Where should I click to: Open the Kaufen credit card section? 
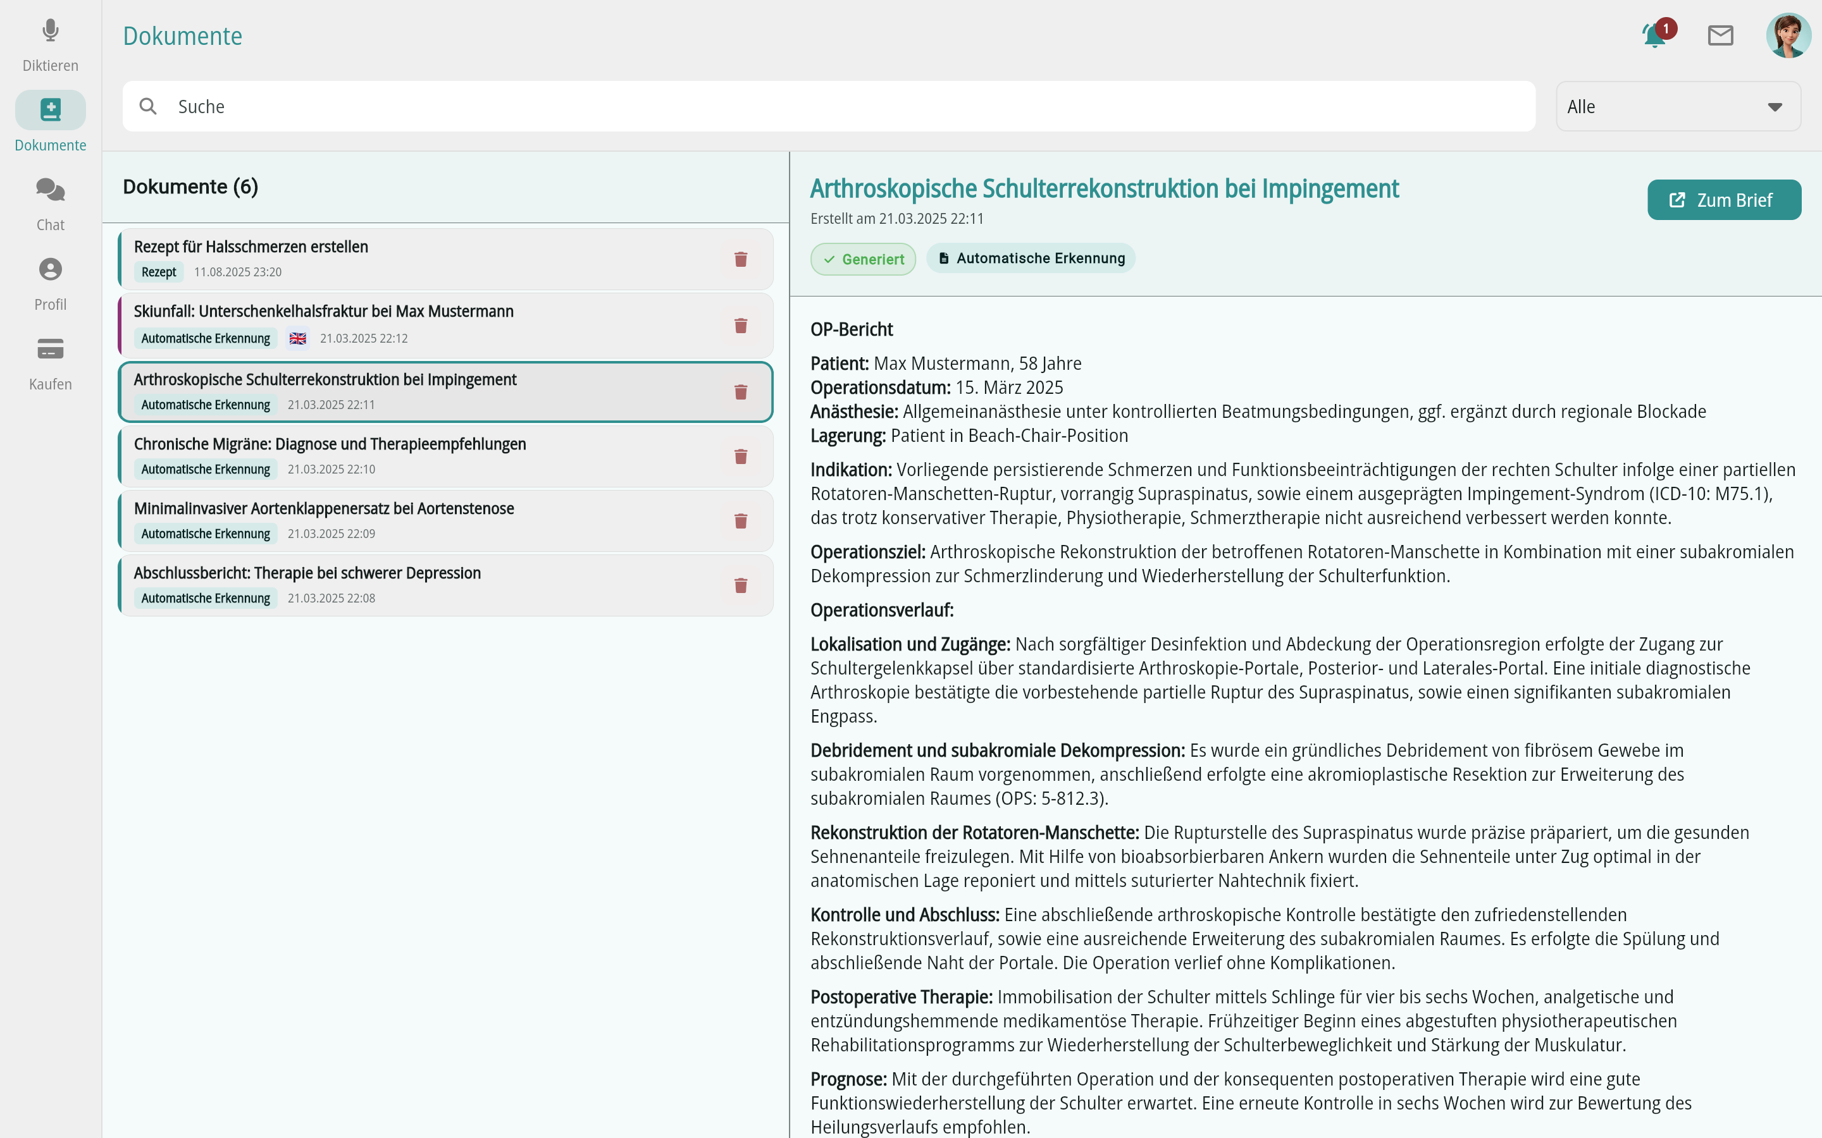point(51,364)
